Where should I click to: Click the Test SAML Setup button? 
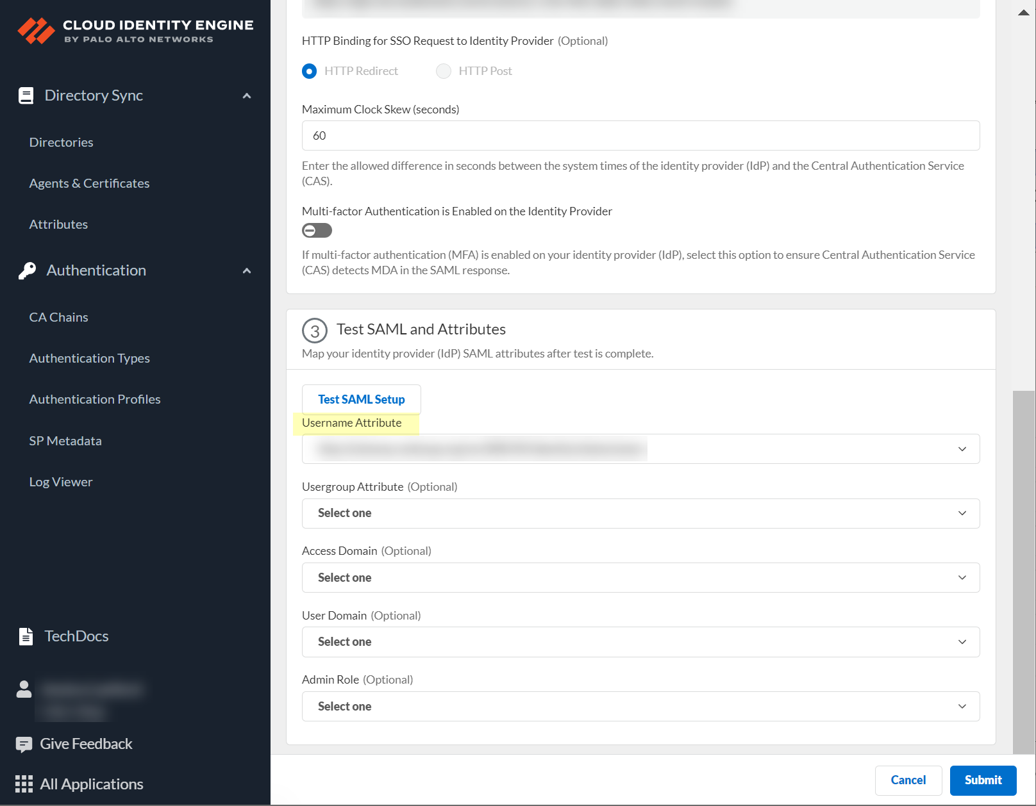[361, 399]
